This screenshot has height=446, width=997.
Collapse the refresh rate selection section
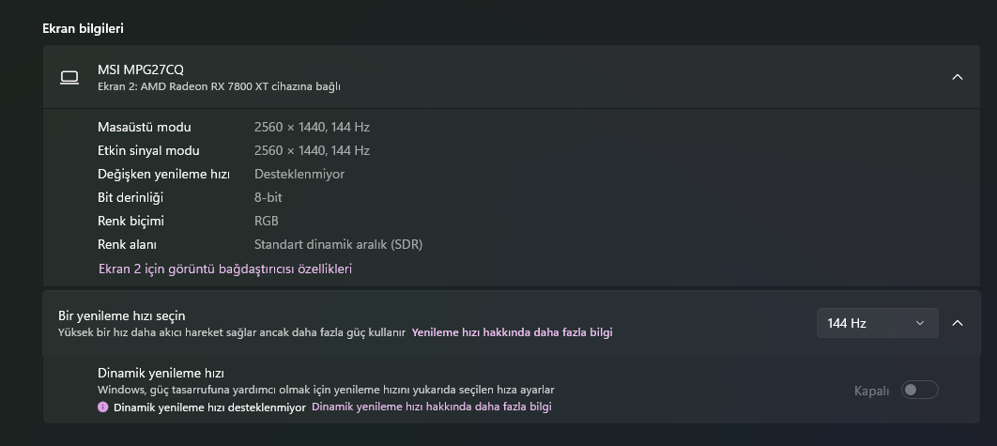pos(958,323)
